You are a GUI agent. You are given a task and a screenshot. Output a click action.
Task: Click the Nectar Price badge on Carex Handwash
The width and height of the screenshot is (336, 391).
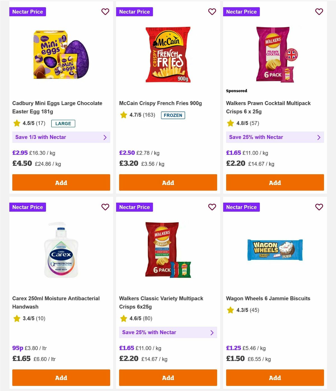click(x=28, y=207)
